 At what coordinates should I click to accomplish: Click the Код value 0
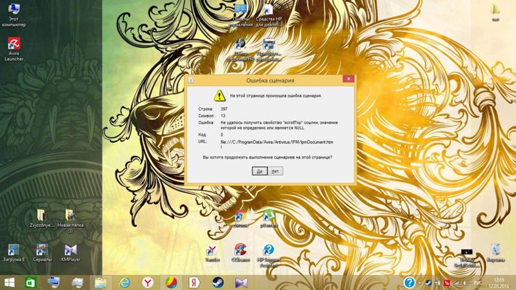coord(222,135)
